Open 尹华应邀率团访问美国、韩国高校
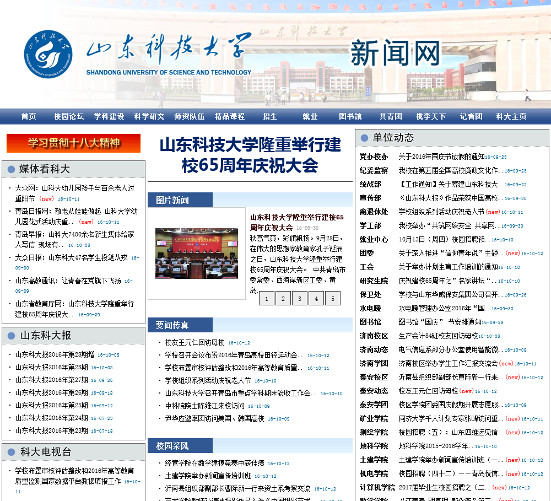The height and width of the screenshot is (501, 551). click(215, 418)
